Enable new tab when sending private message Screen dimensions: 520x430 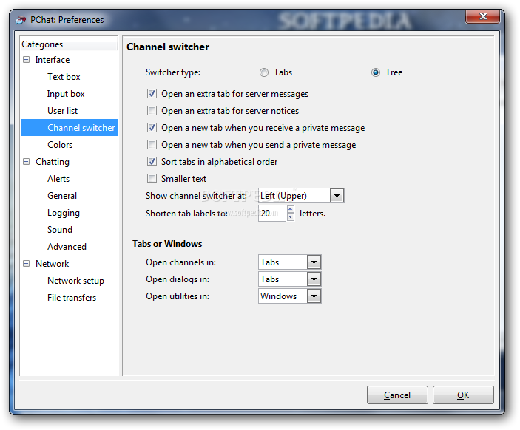[x=152, y=145]
